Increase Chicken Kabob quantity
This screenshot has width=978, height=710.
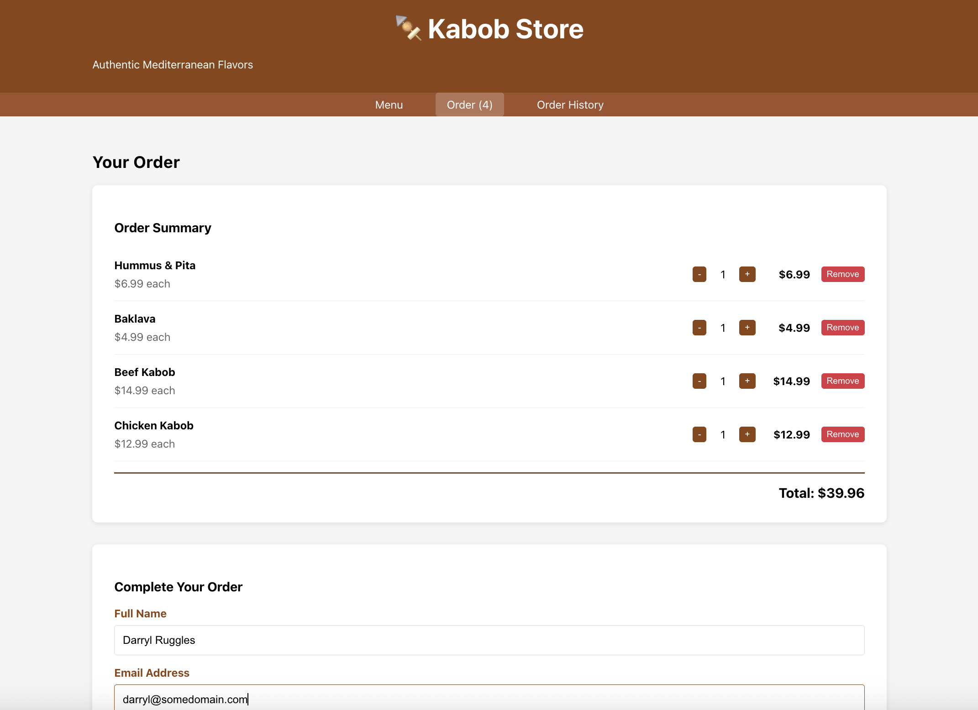click(747, 434)
